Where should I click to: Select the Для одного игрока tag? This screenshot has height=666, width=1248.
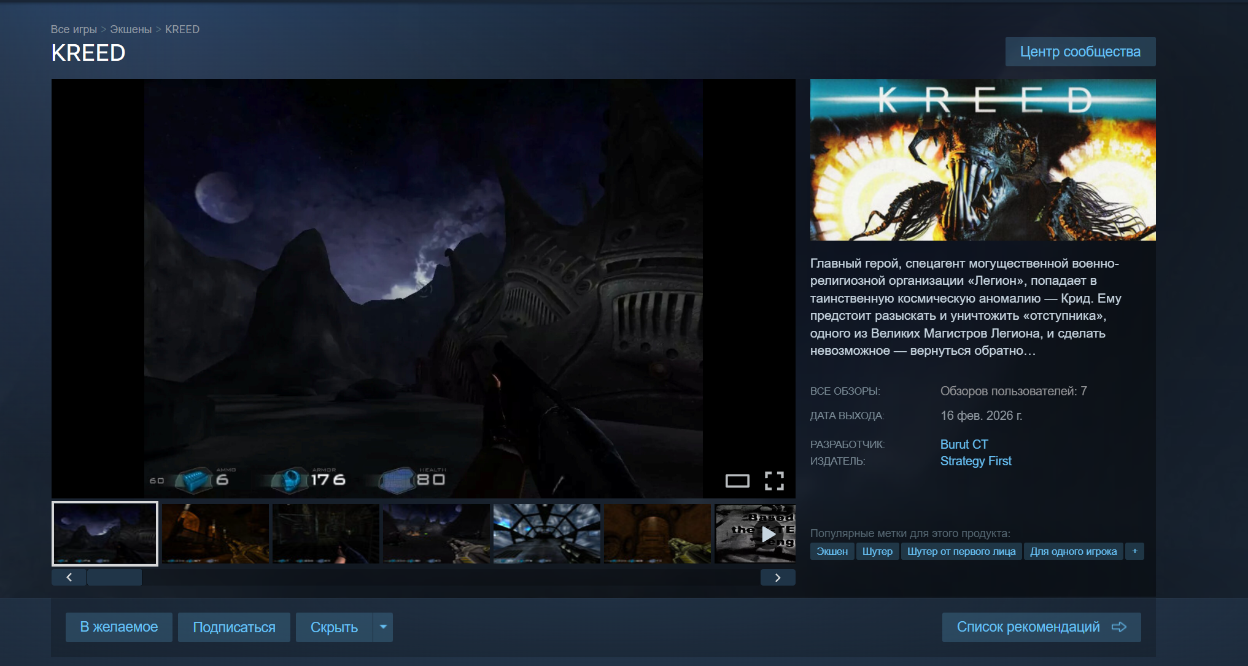1073,551
